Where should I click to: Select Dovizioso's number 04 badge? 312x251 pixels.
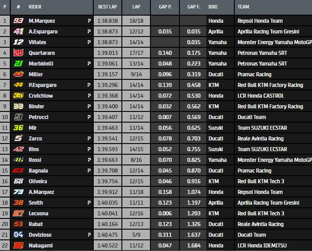click(18, 235)
